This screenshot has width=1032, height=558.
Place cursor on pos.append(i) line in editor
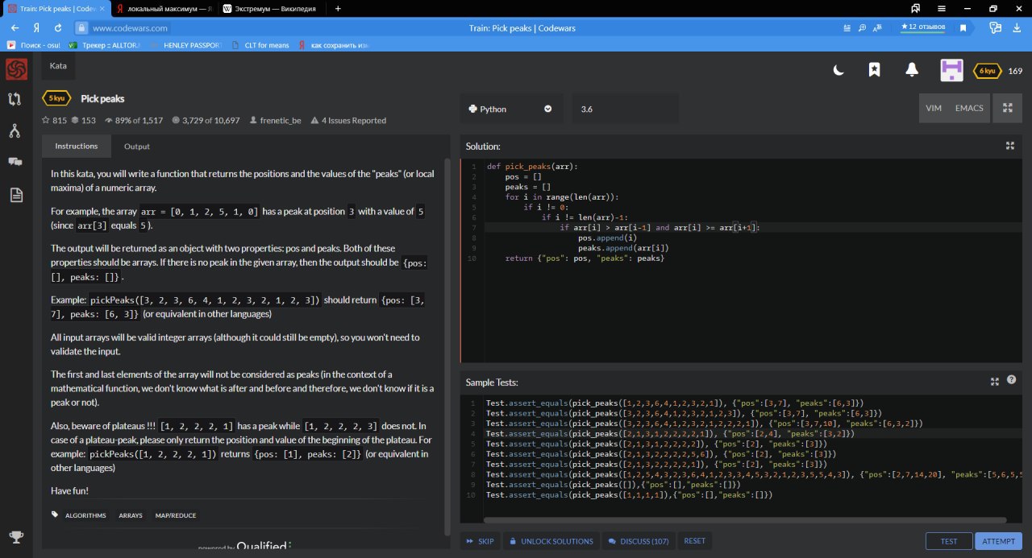coord(607,238)
